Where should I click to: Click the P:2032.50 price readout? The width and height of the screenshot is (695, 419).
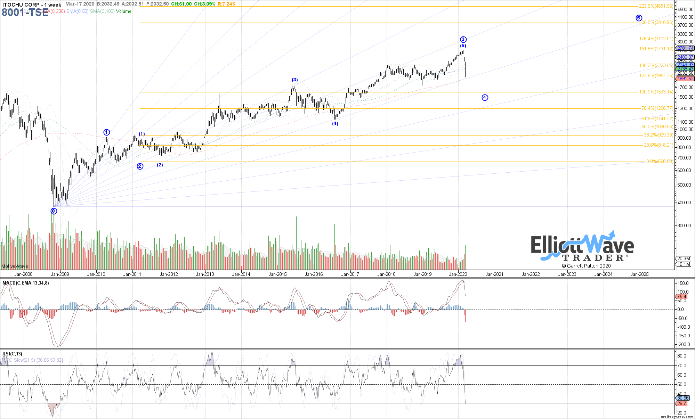(157, 4)
